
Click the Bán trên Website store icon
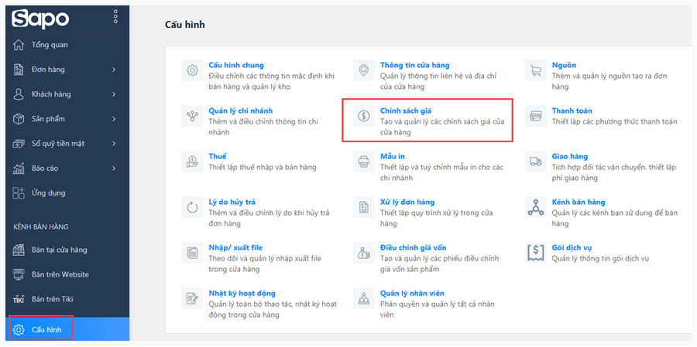[19, 274]
